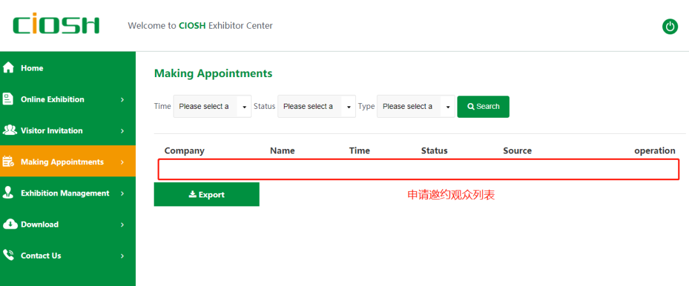Open the Type dropdown

click(416, 106)
